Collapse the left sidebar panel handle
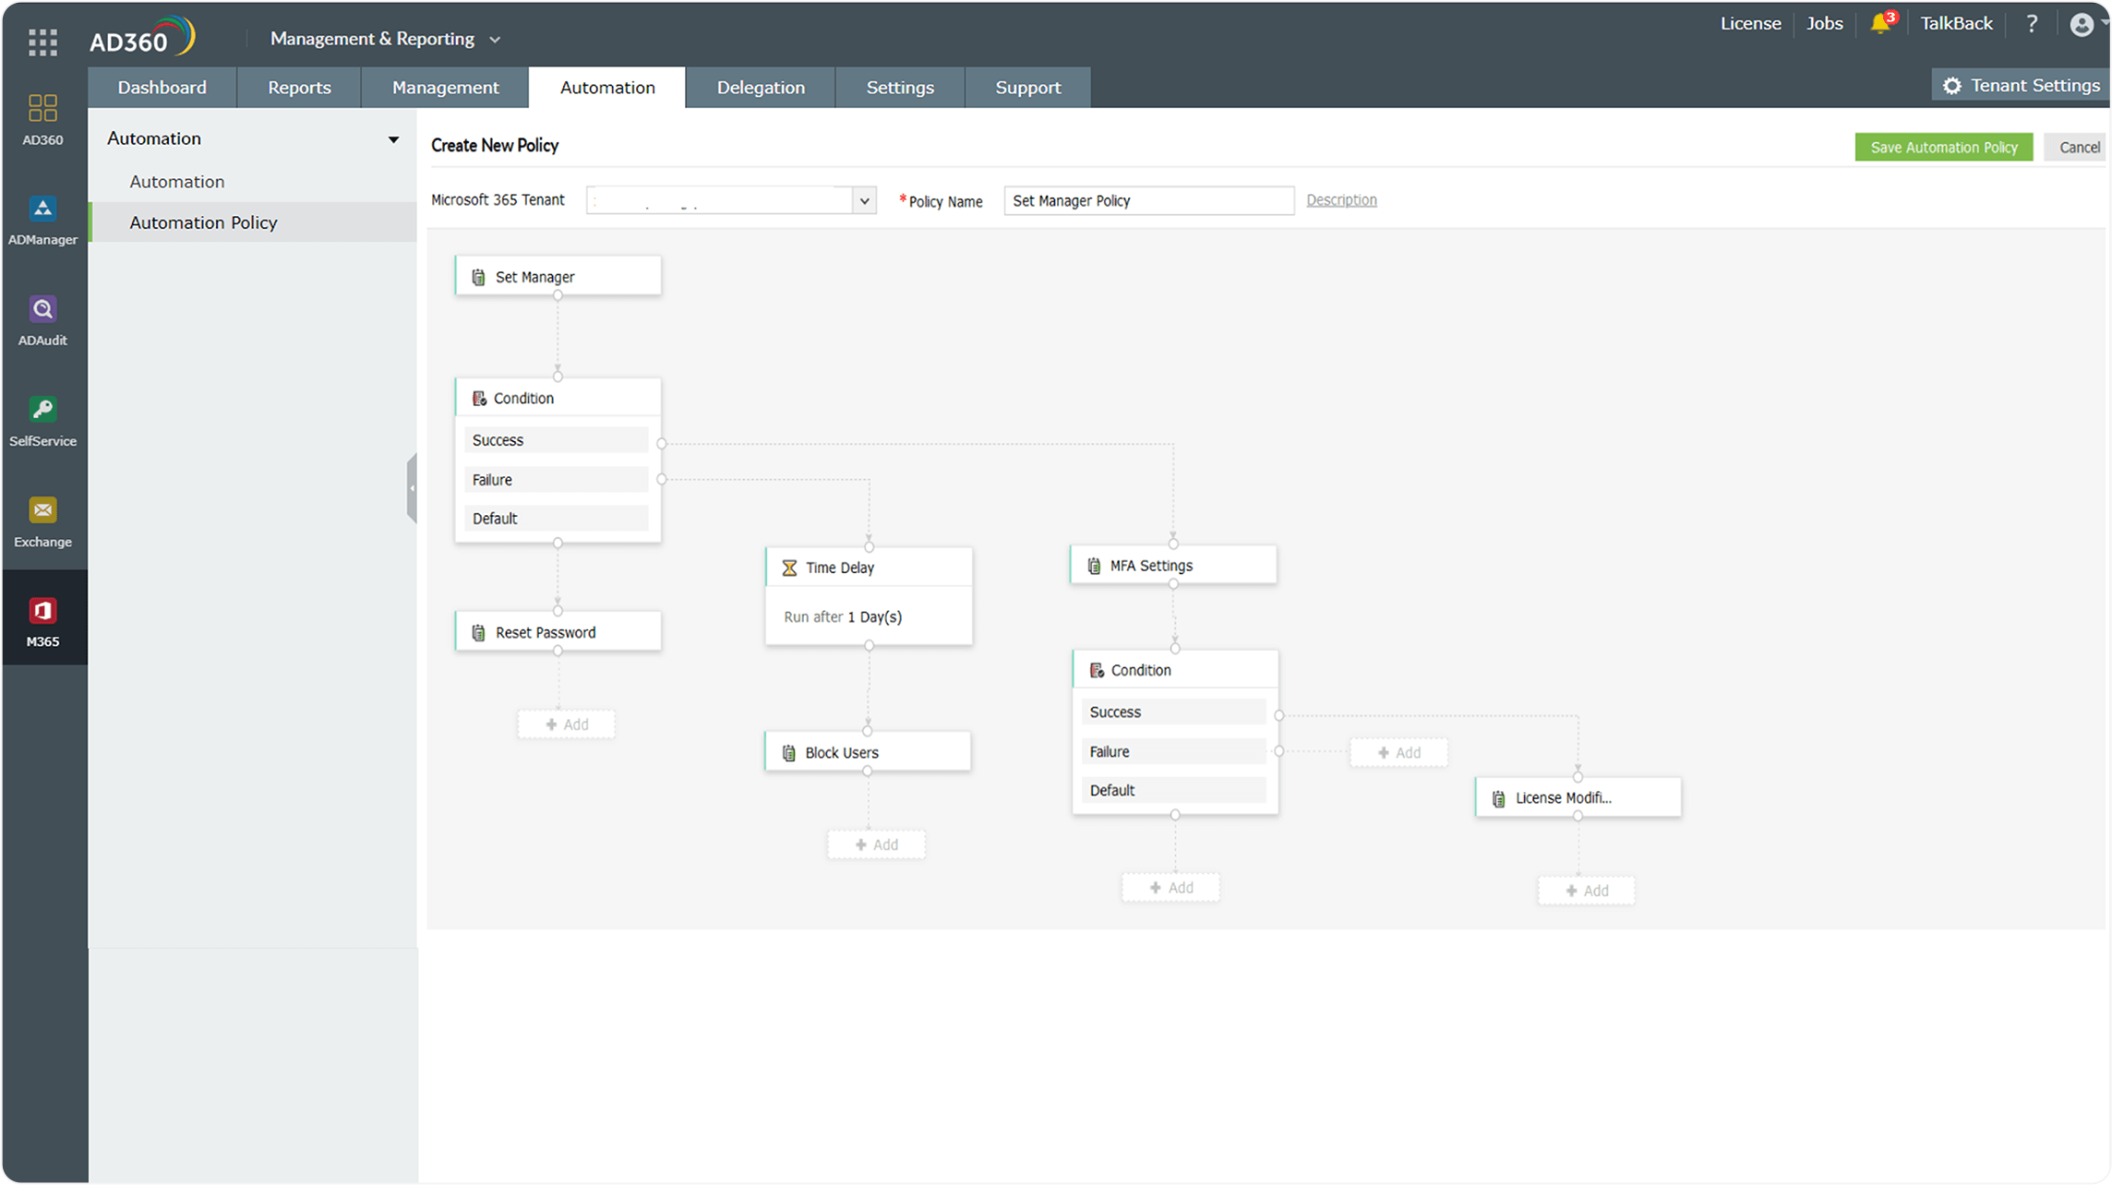Image resolution: width=2112 pixels, height=1185 pixels. [412, 488]
